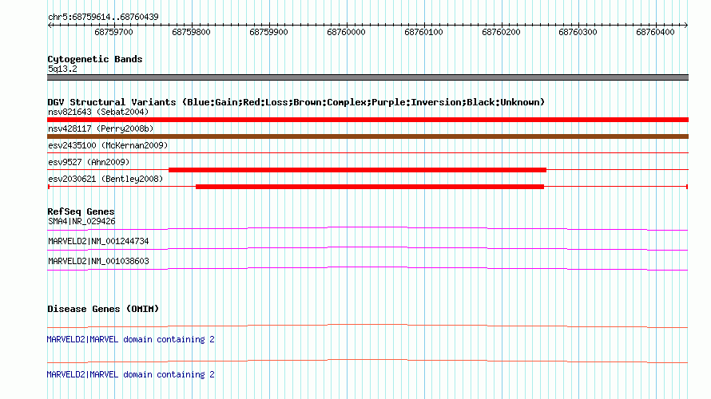The width and height of the screenshot is (711, 399).
Task: Click the esv2030621 (Bentley2008) label
Action: coord(105,179)
